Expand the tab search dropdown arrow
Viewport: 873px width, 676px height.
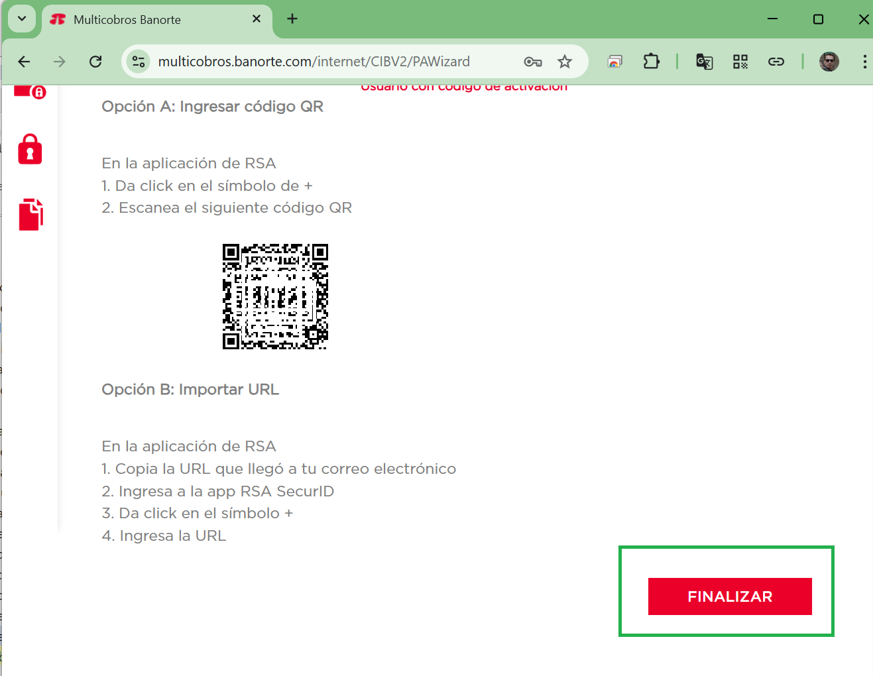pos(22,19)
